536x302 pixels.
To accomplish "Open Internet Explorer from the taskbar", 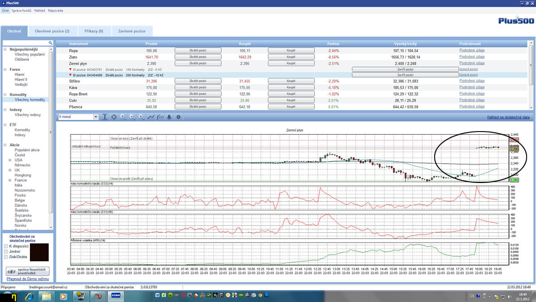I will [x=29, y=296].
